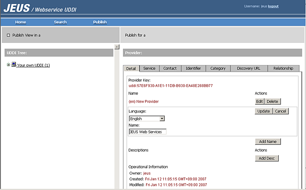The image size is (306, 190).
Task: Click the logout link
Action: [273, 6]
